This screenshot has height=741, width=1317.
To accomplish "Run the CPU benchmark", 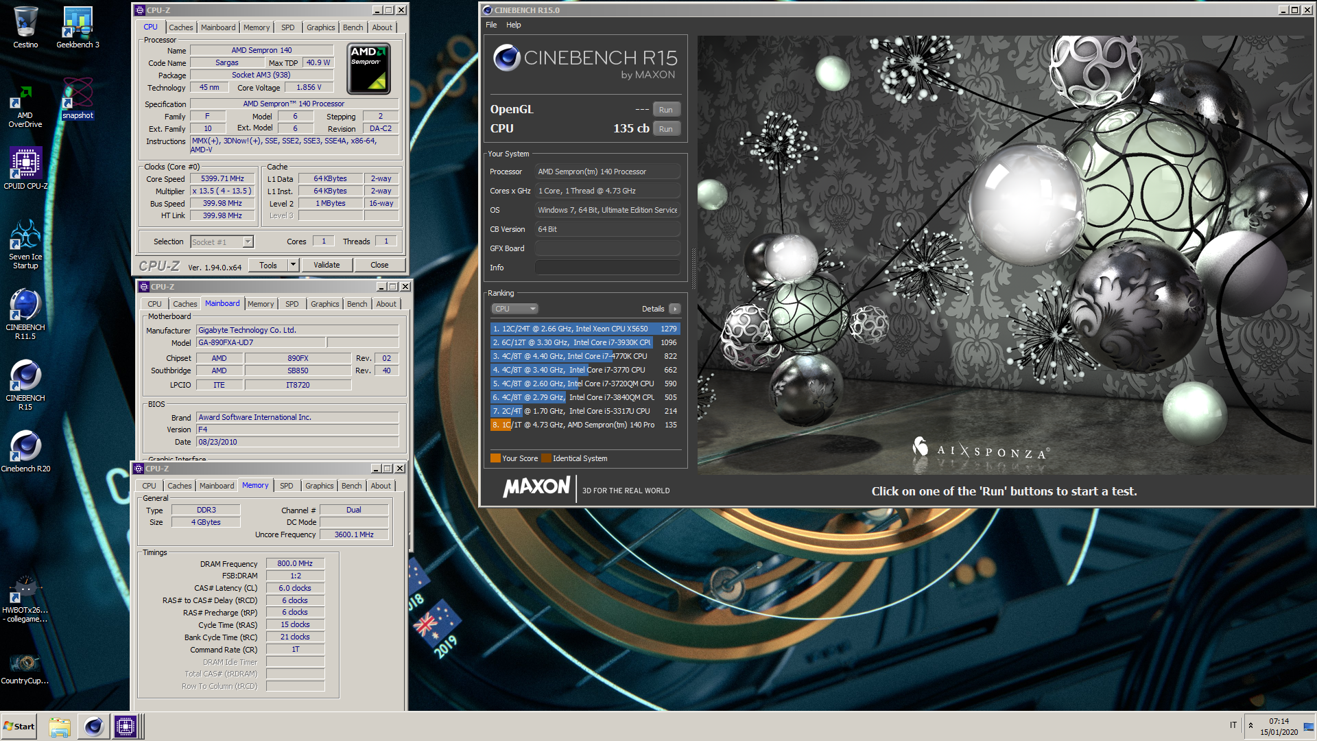I will (666, 129).
